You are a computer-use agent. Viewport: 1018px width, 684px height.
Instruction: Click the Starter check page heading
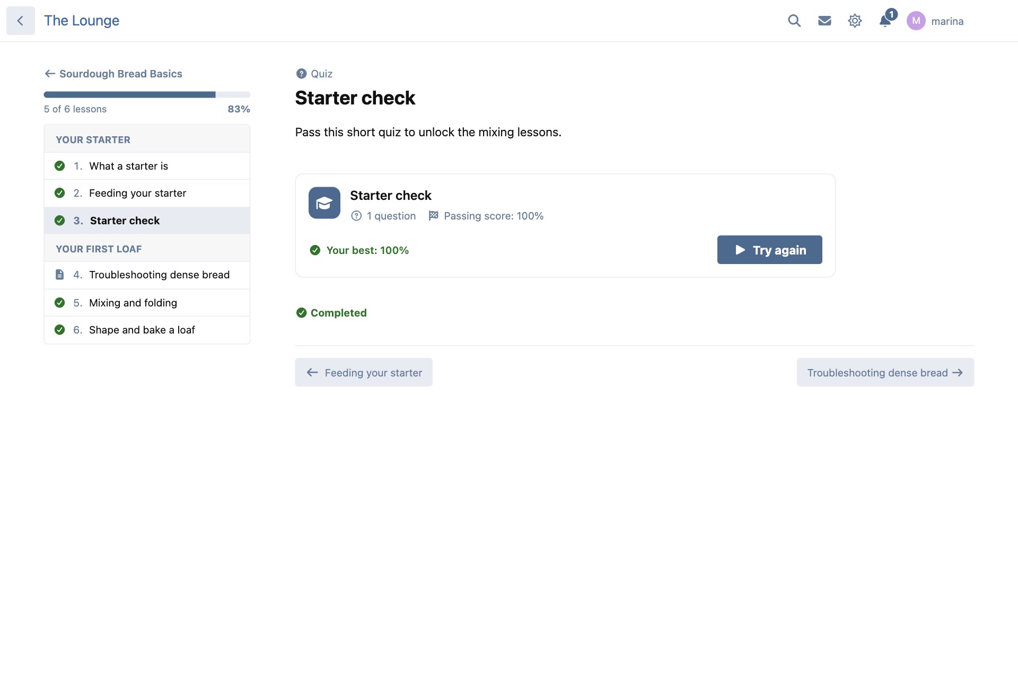(355, 98)
